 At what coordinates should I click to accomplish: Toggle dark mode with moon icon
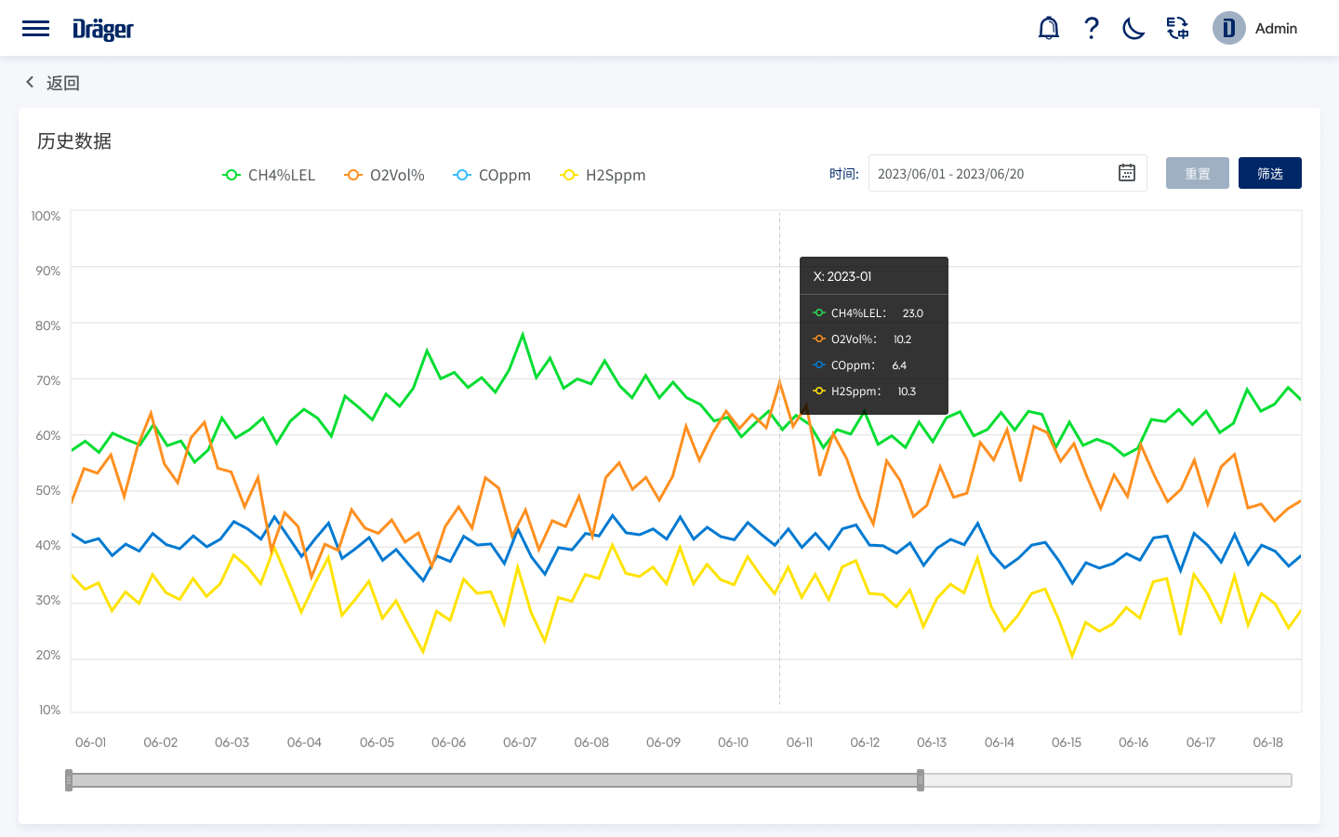pyautogui.click(x=1134, y=29)
